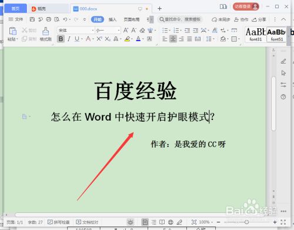Click the Save icon in quick toolbar
The height and width of the screenshot is (230, 294).
[x=32, y=19]
